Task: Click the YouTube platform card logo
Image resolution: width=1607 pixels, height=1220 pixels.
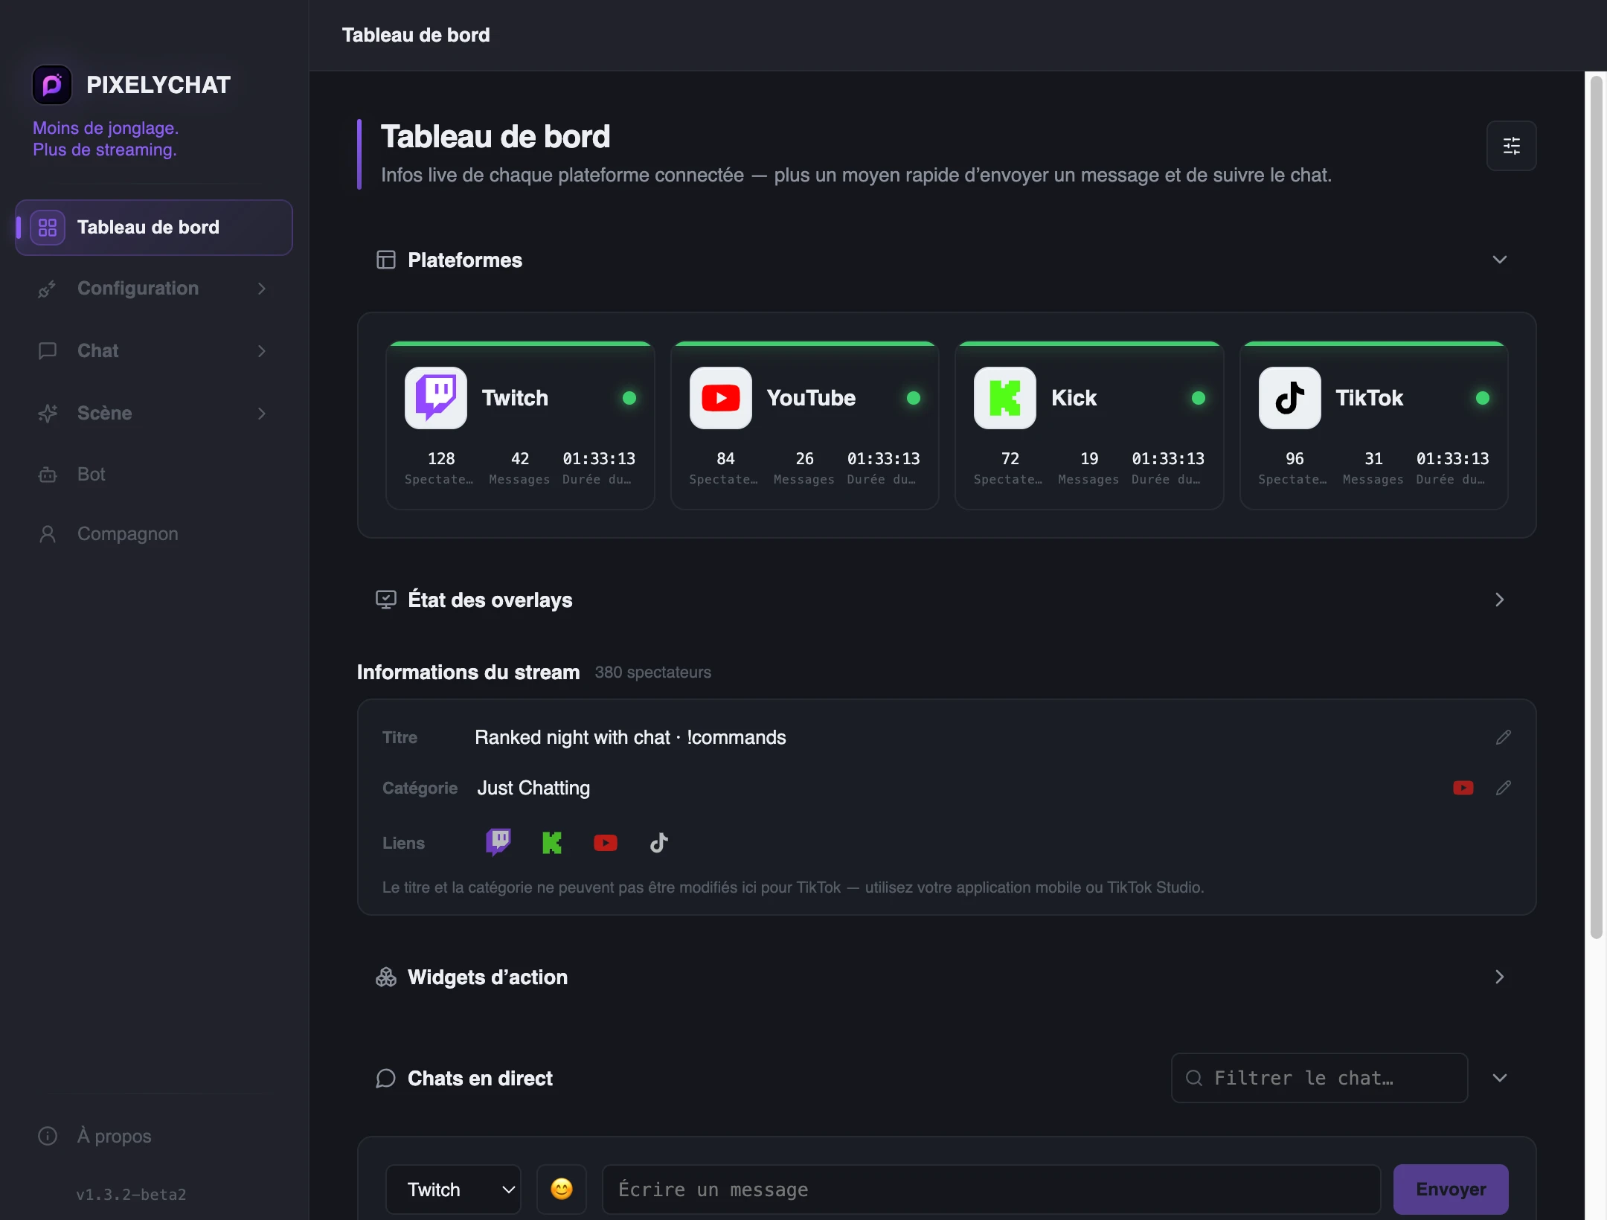Action: click(721, 398)
